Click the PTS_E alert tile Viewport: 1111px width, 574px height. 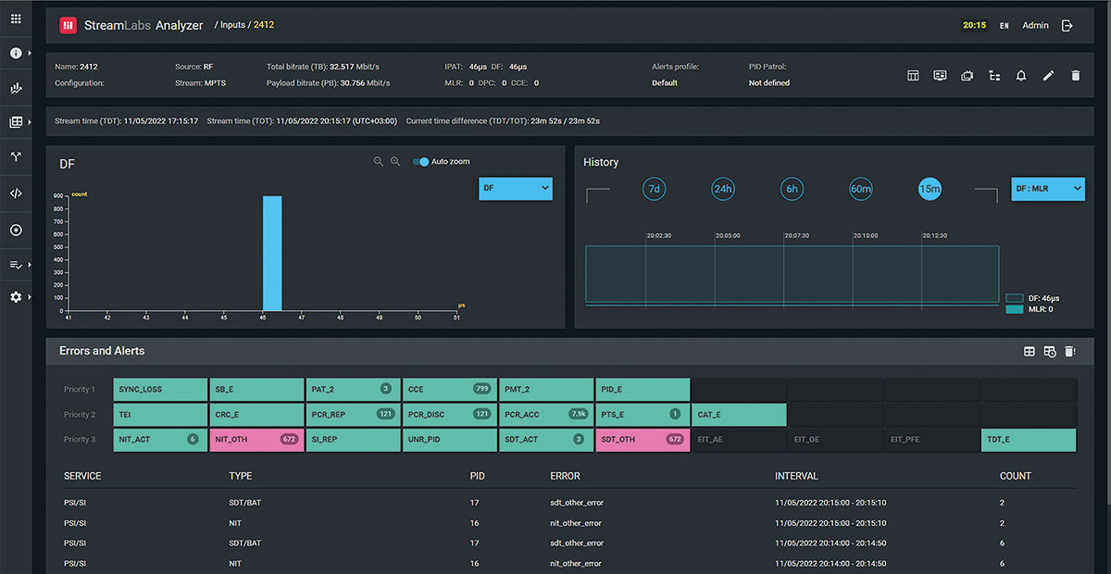643,414
